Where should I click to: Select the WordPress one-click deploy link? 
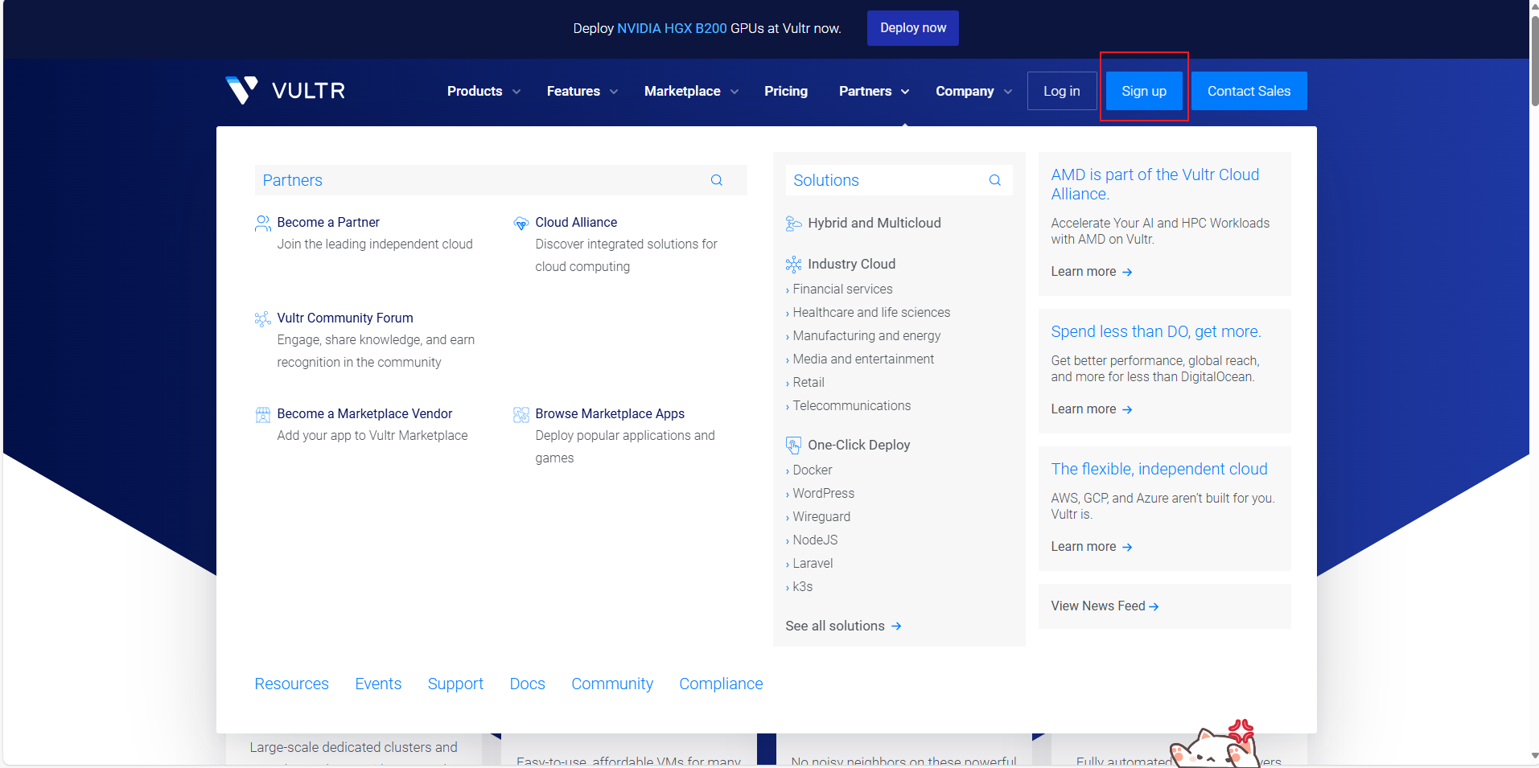point(823,493)
